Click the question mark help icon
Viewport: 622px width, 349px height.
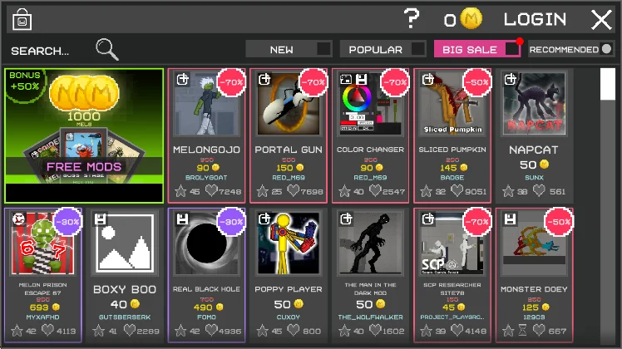coord(412,18)
